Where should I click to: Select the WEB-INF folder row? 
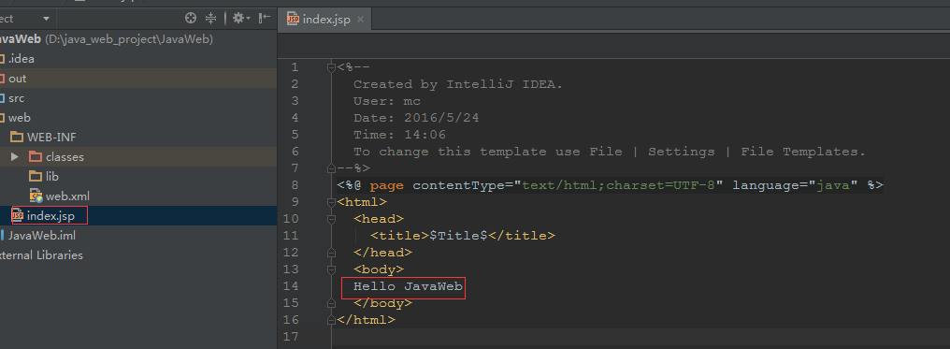pos(138,137)
